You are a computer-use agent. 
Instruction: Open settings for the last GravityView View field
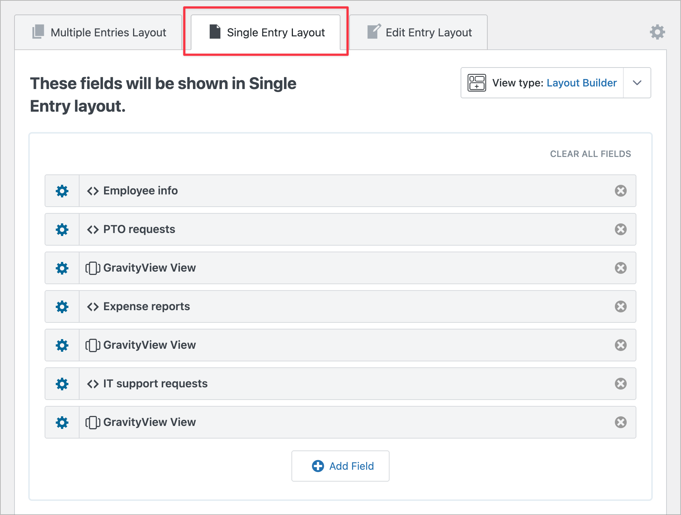click(x=62, y=422)
